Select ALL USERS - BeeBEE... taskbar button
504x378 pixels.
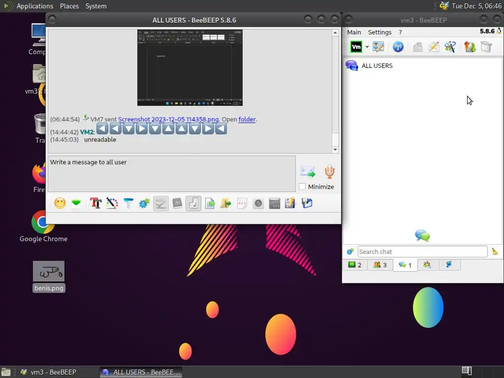coord(141,372)
